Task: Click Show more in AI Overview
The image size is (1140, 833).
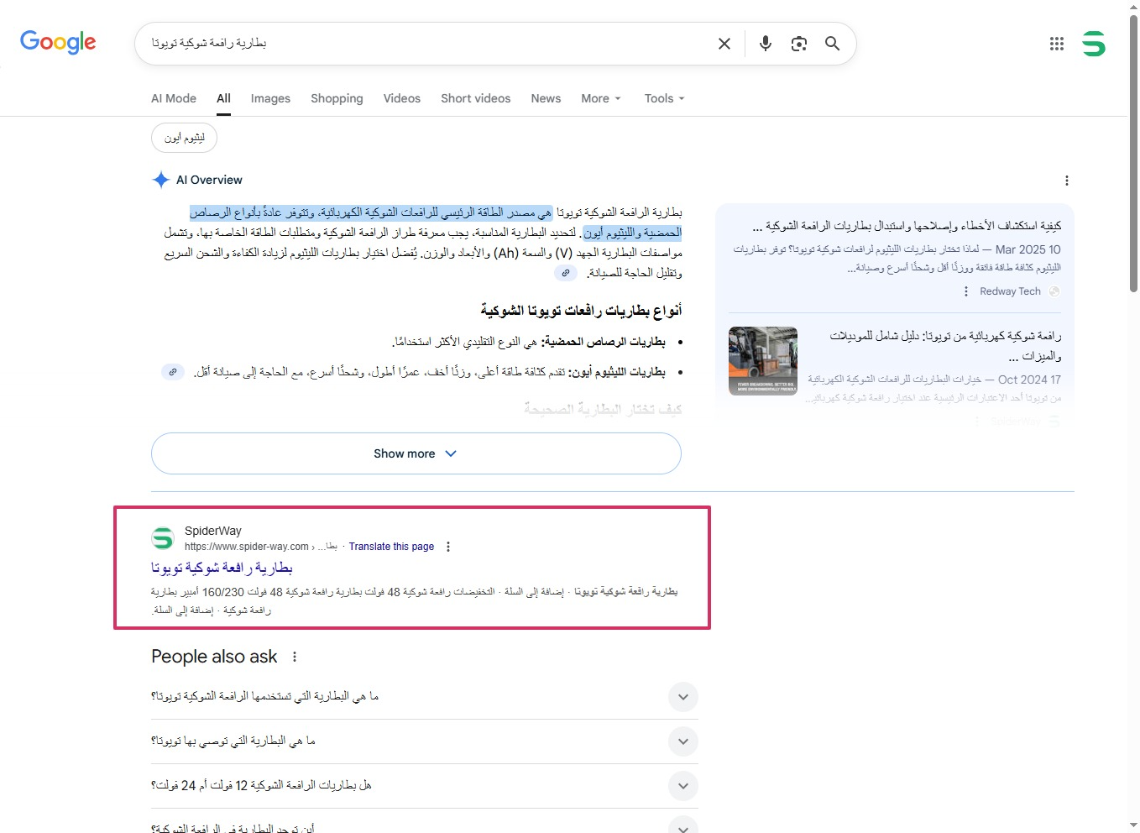Action: click(416, 453)
